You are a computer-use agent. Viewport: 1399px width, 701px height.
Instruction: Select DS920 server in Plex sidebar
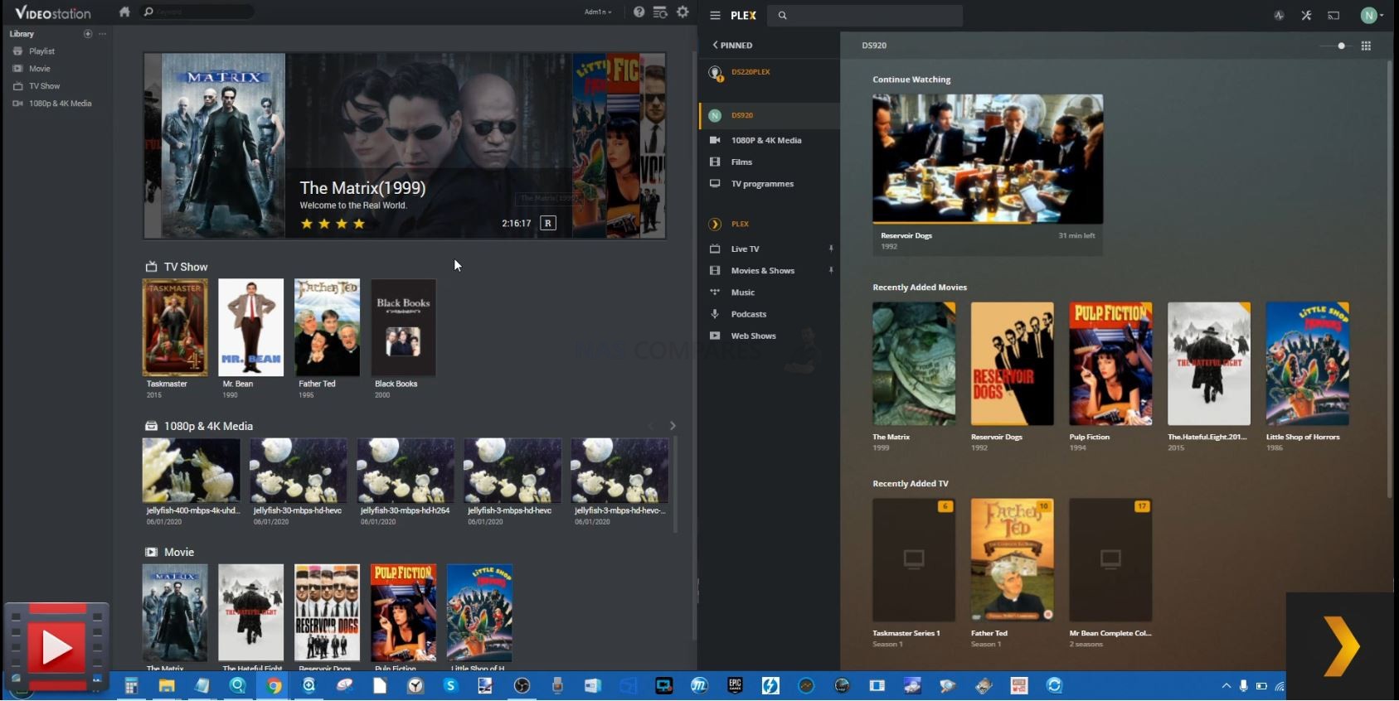click(x=769, y=115)
